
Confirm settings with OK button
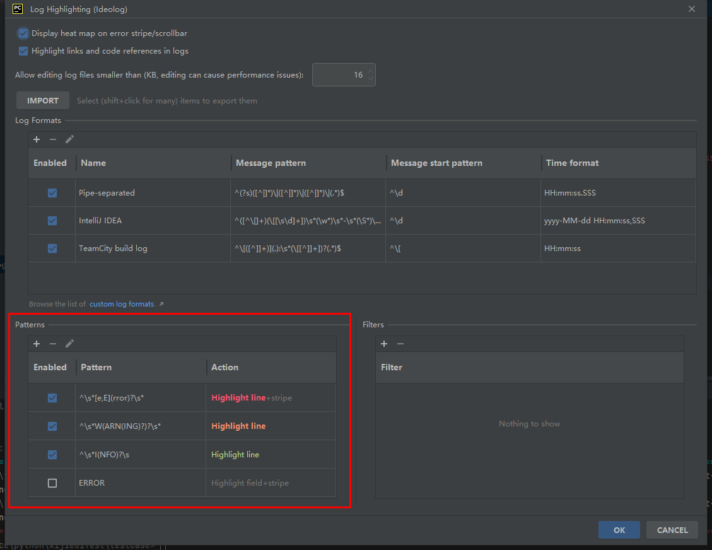pos(619,530)
